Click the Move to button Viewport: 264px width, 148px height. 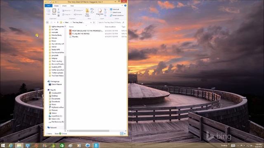click(66, 10)
